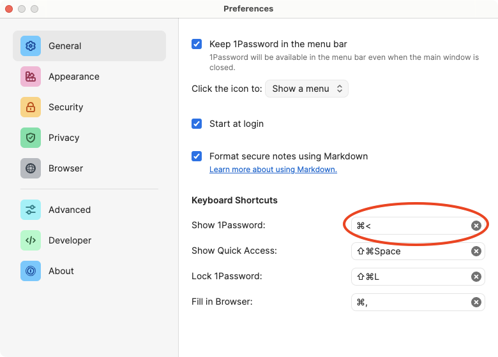
Task: Select the Advanced sliders icon
Action: tap(31, 210)
